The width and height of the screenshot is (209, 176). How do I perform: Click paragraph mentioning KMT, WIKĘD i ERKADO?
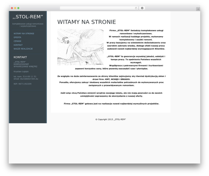112,78
